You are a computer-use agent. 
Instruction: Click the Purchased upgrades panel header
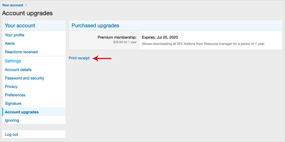(x=95, y=26)
